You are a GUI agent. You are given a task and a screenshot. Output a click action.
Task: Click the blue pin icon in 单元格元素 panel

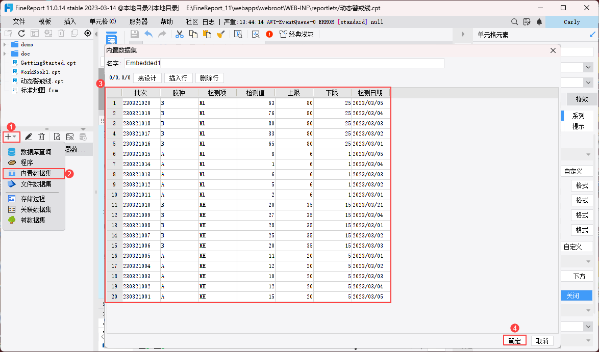click(x=592, y=34)
